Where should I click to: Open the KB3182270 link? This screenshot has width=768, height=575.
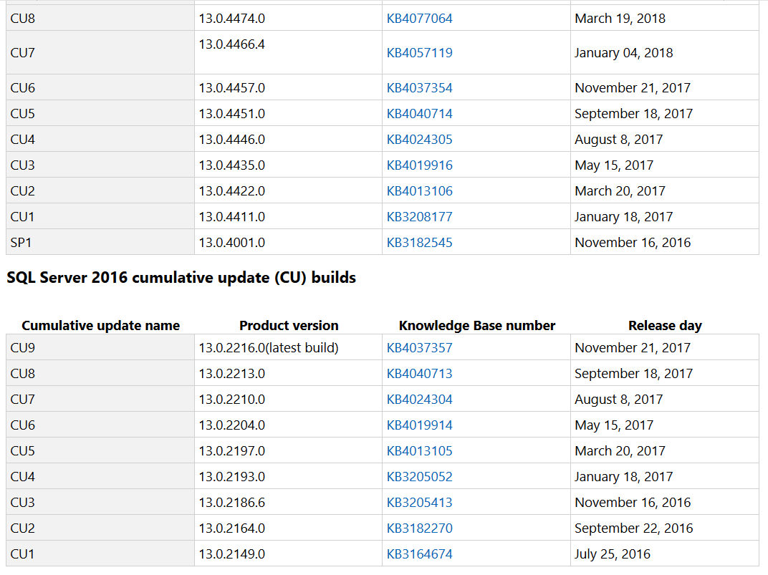420,528
